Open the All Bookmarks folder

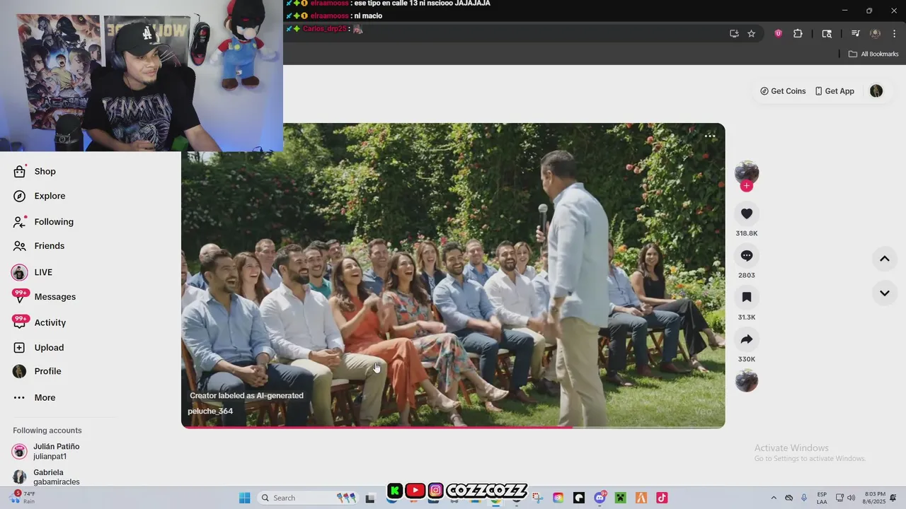coord(873,54)
